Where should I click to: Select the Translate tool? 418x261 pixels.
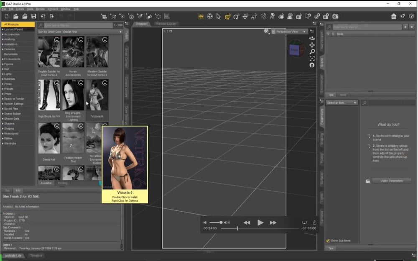click(x=245, y=17)
